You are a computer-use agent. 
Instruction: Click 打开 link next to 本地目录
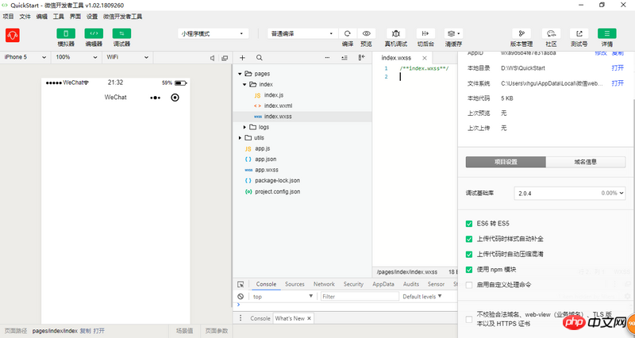click(x=618, y=68)
